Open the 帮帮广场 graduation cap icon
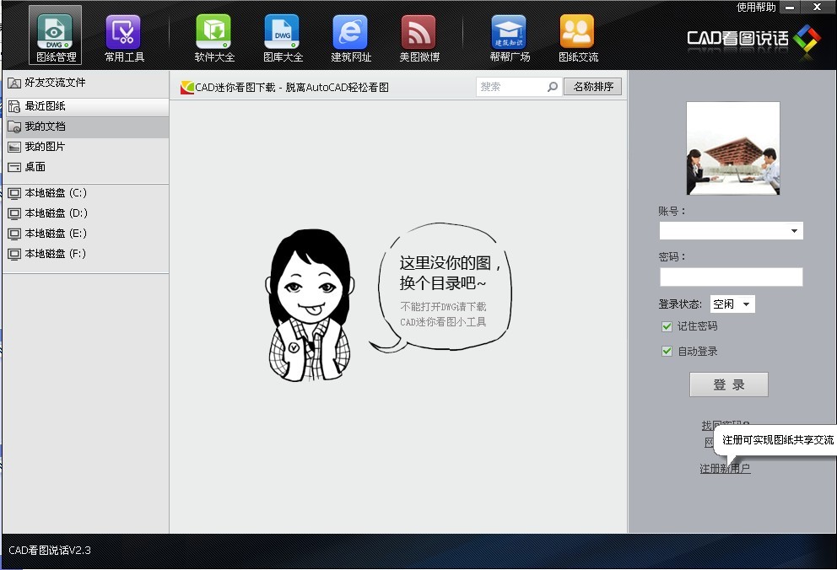Image resolution: width=837 pixels, height=570 pixels. tap(509, 34)
